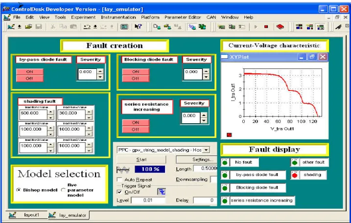Click the Undo toolbar icon
Image resolution: width=351 pixels, height=223 pixels.
click(87, 27)
